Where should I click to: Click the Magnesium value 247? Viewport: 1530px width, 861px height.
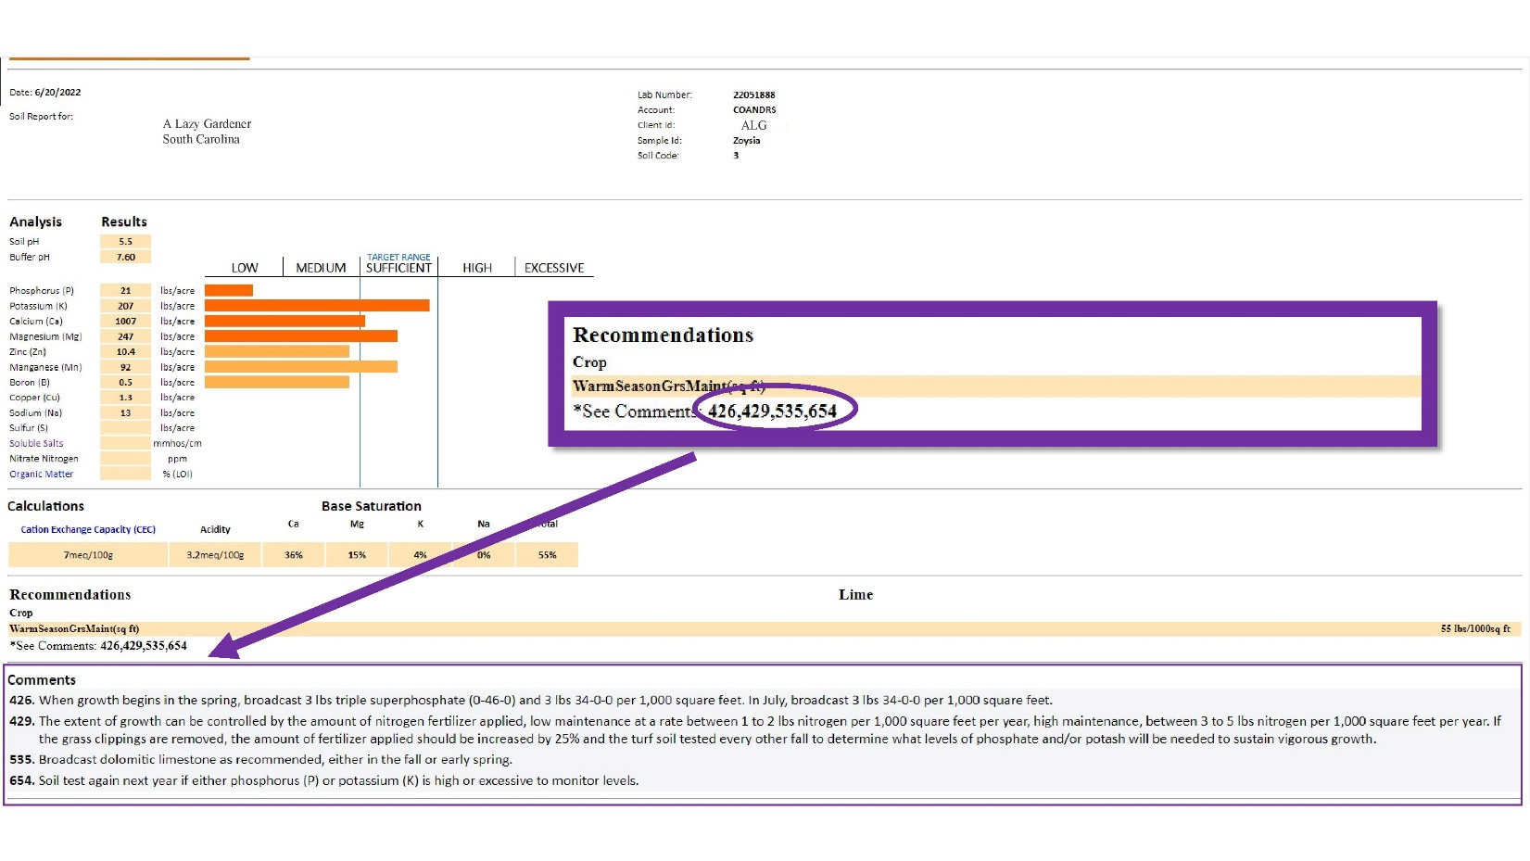[x=125, y=336]
